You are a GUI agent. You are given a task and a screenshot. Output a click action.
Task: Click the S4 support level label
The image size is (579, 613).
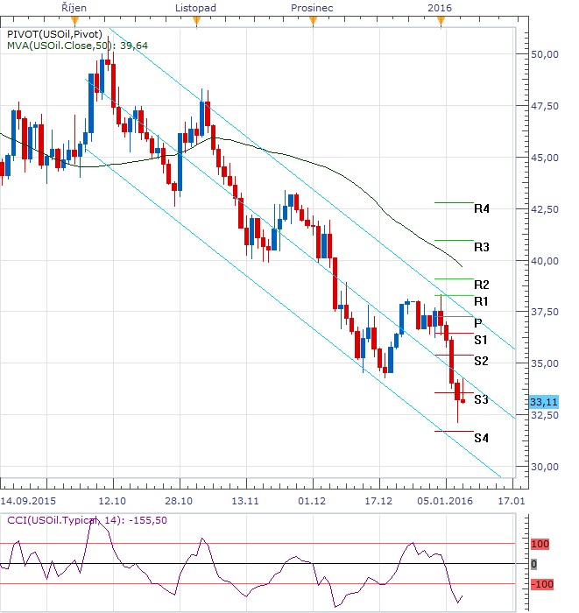coord(481,438)
